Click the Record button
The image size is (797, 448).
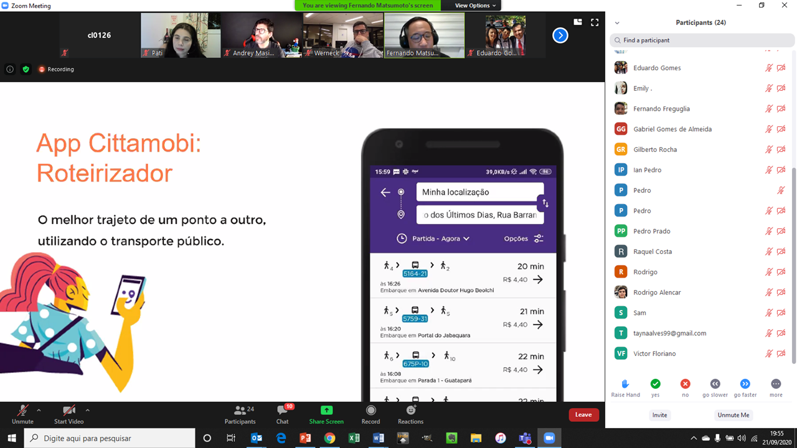370,414
